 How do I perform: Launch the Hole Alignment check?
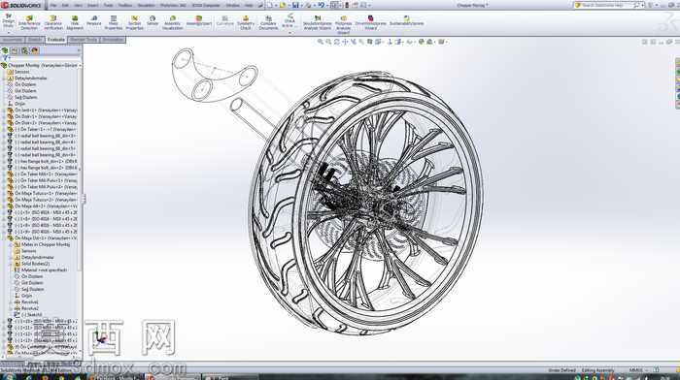(x=75, y=23)
